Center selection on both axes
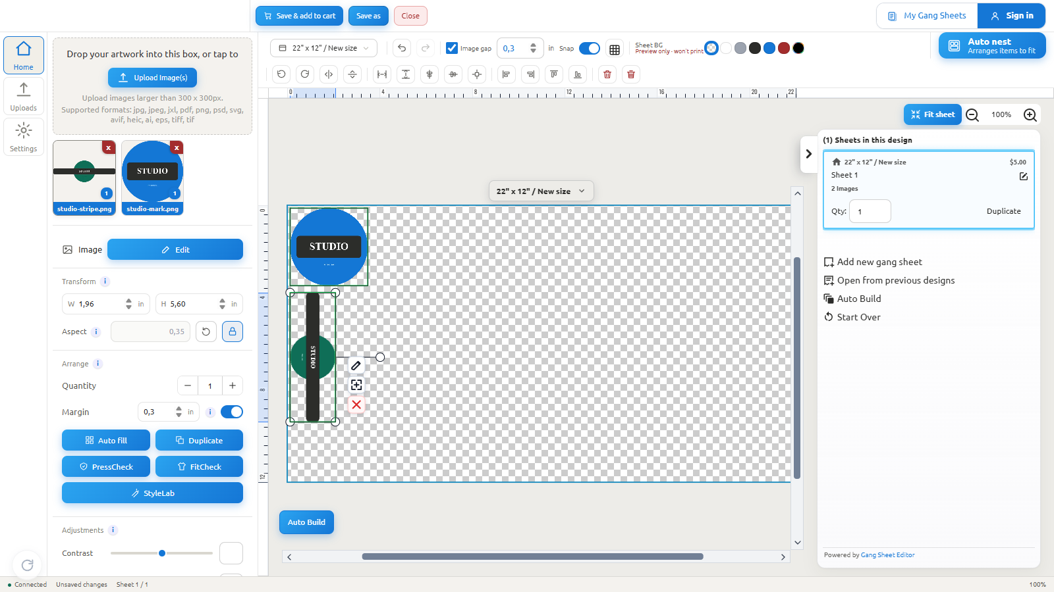Screen dimensions: 1054x592 pos(477,74)
